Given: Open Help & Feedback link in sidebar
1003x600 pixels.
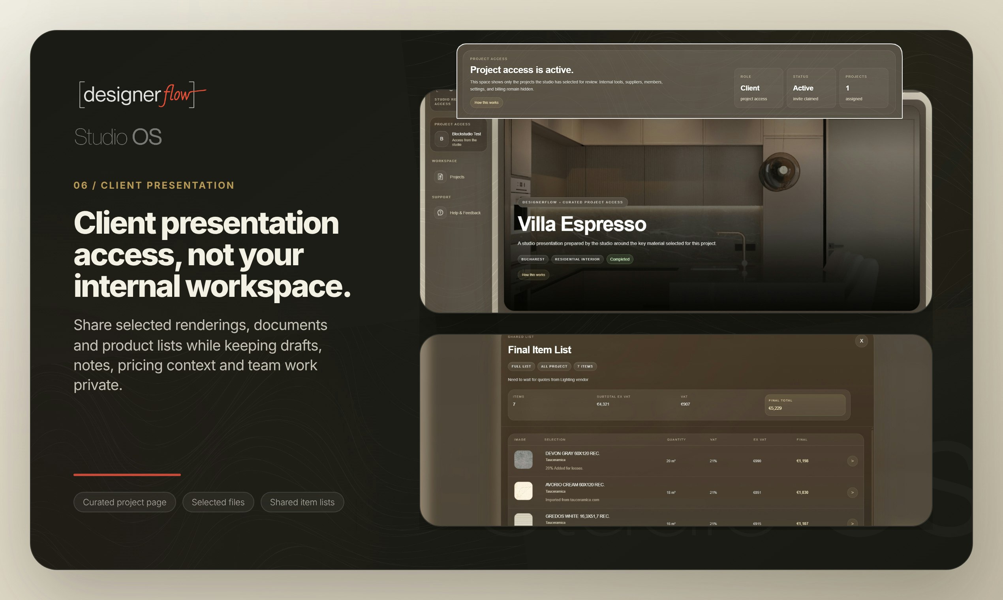Looking at the screenshot, I should 465,213.
